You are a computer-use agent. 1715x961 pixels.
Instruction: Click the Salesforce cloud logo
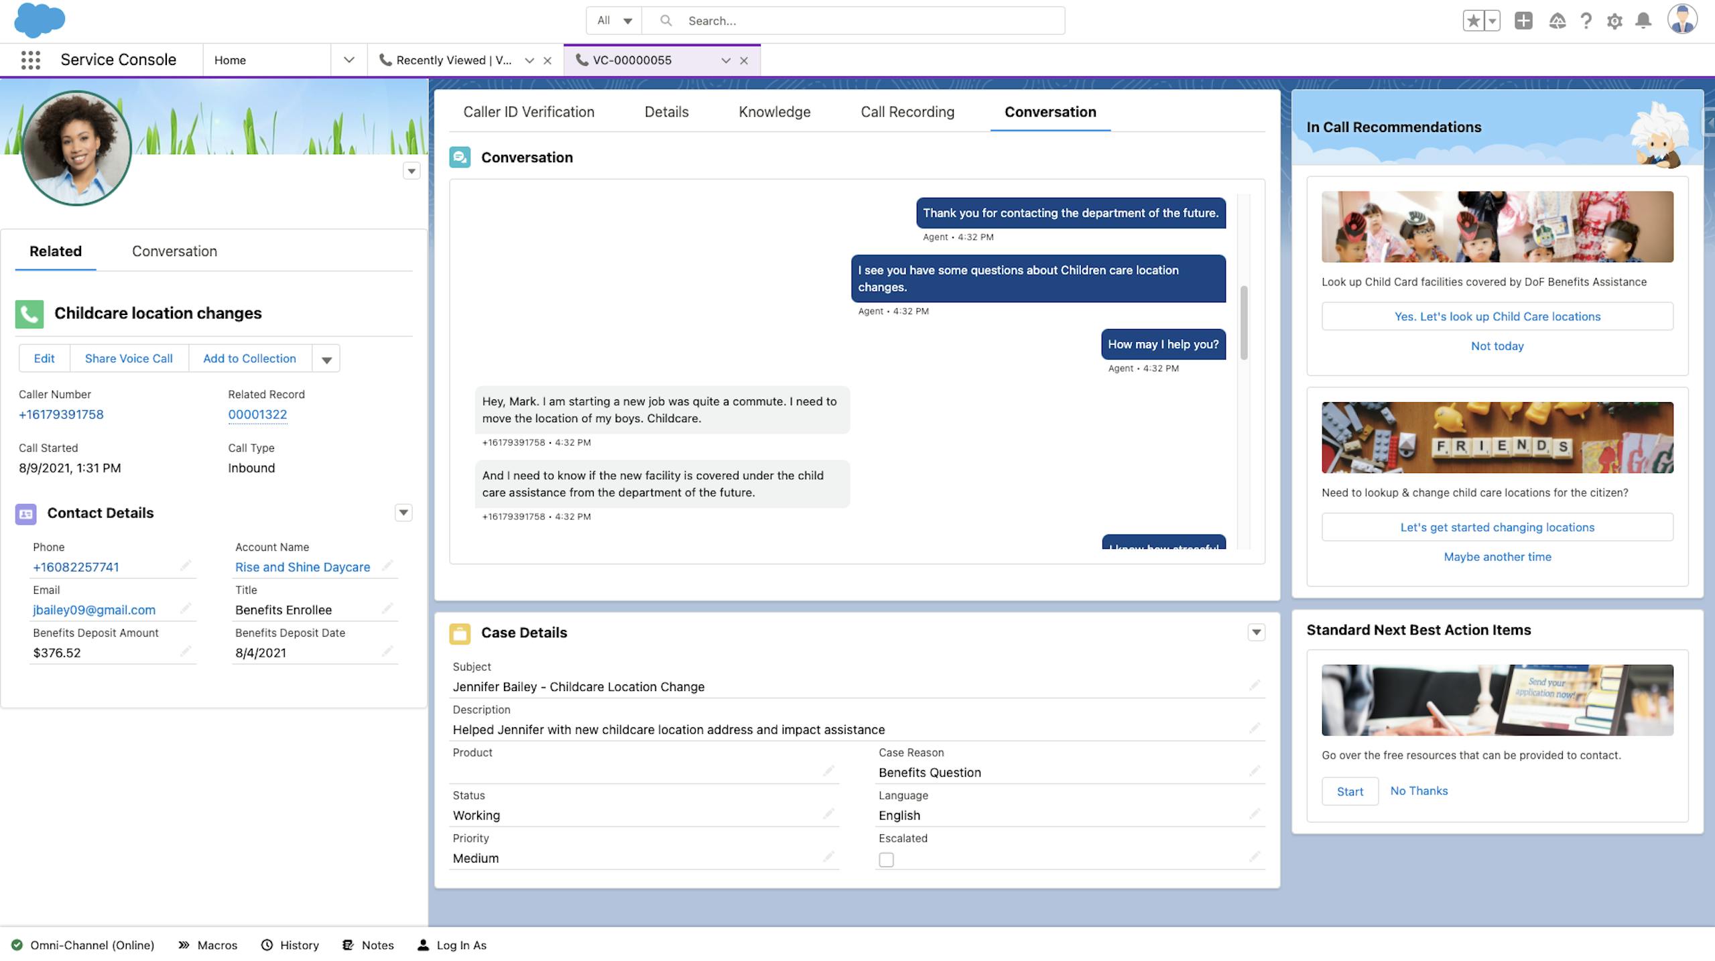click(x=39, y=20)
